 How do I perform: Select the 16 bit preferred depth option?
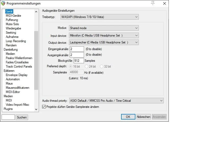coord(70,67)
